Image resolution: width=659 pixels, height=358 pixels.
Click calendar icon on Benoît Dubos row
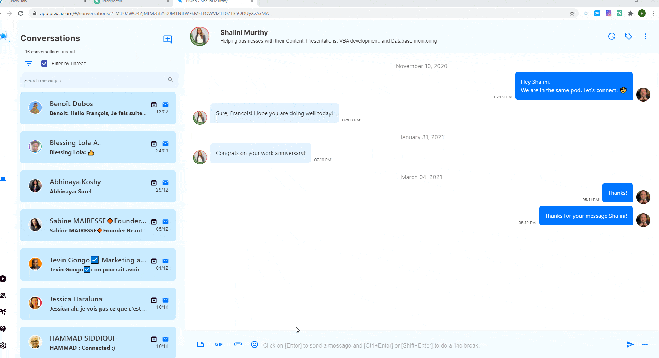[154, 105]
